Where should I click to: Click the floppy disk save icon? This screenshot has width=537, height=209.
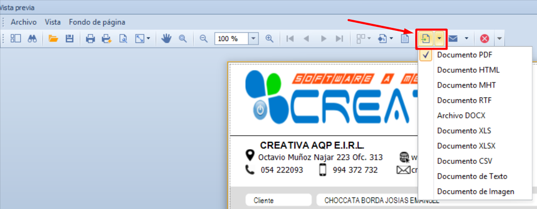(69, 39)
